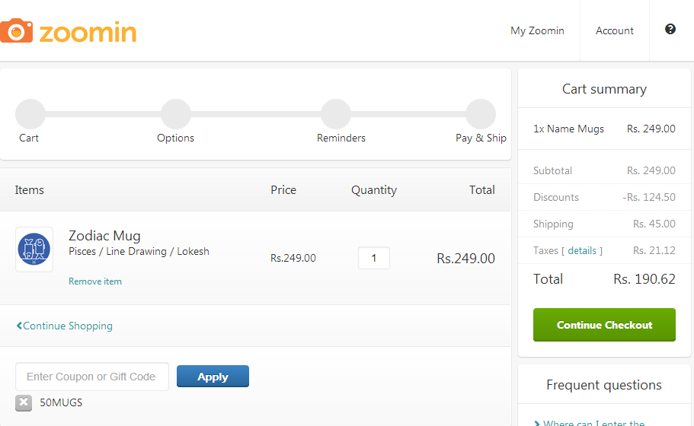The width and height of the screenshot is (694, 426).
Task: Click the Shipping 'Rs. 45.00' value
Action: point(654,224)
